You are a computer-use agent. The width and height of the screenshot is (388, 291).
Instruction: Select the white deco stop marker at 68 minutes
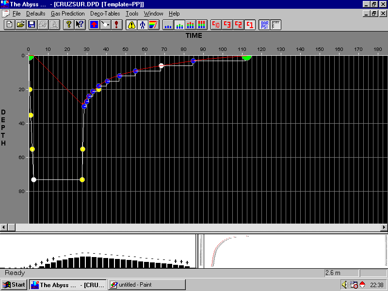coord(161,66)
